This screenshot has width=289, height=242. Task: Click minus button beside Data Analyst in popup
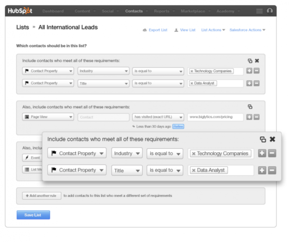pyautogui.click(x=272, y=170)
